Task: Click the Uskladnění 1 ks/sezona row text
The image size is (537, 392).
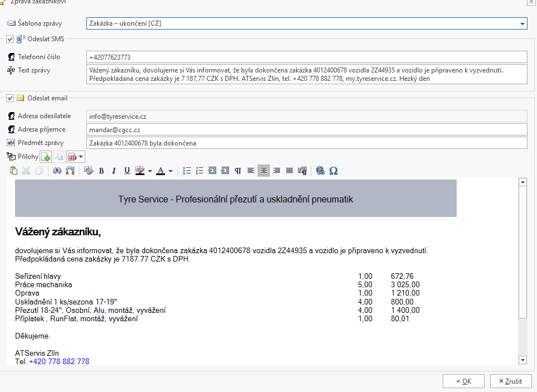Action: tap(66, 302)
